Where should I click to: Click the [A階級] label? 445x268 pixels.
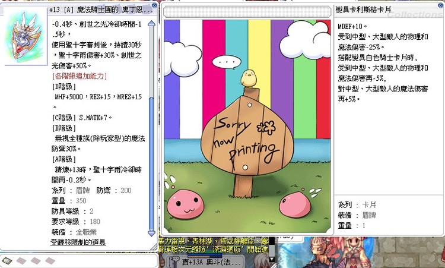point(64,159)
